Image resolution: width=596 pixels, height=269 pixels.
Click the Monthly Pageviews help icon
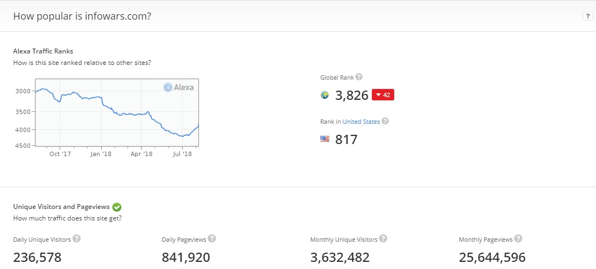518,238
